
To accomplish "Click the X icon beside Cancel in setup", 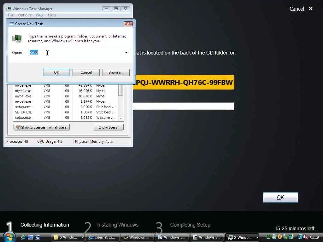I will tap(311, 9).
